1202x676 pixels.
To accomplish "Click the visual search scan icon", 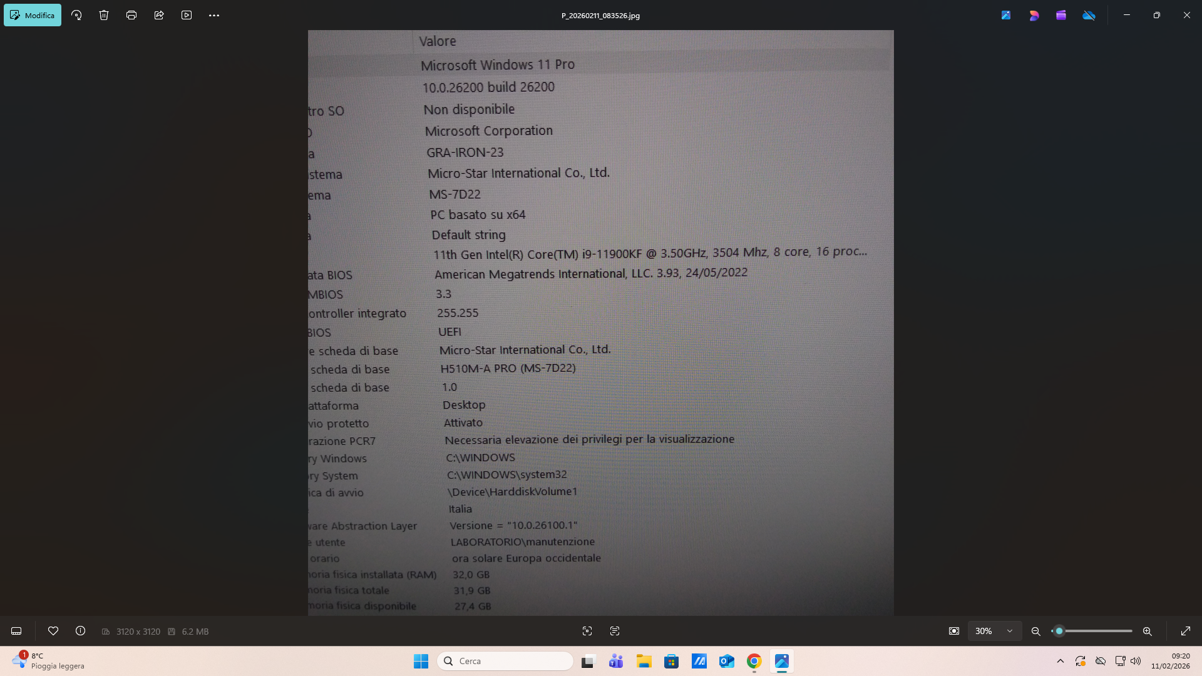I will (587, 631).
